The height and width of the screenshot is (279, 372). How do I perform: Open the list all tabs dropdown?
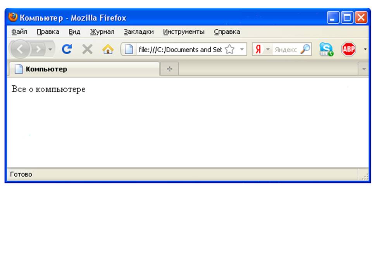coord(364,69)
